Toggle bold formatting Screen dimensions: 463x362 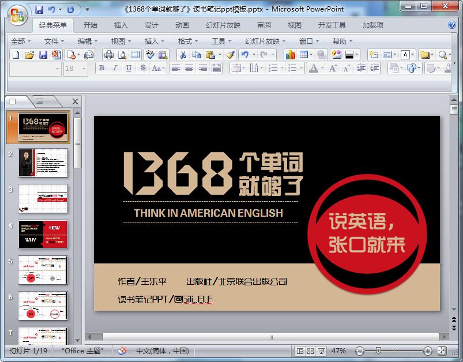(x=101, y=68)
